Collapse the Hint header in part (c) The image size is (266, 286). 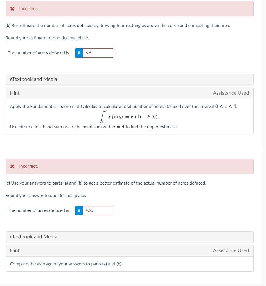[129, 251]
